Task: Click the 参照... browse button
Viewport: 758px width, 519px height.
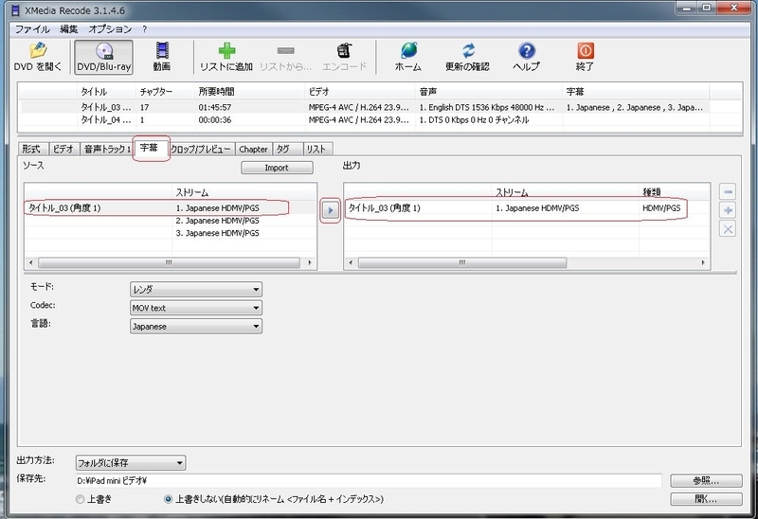Action: pyautogui.click(x=706, y=481)
